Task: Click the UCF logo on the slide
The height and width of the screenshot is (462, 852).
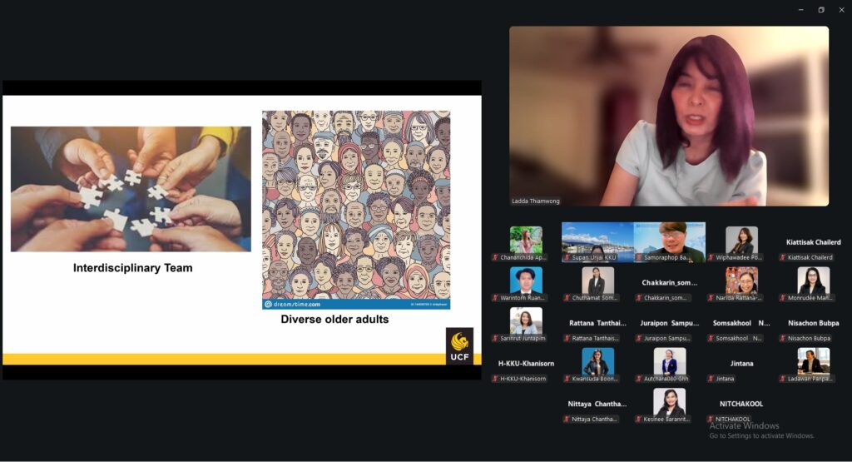Action: (x=459, y=345)
